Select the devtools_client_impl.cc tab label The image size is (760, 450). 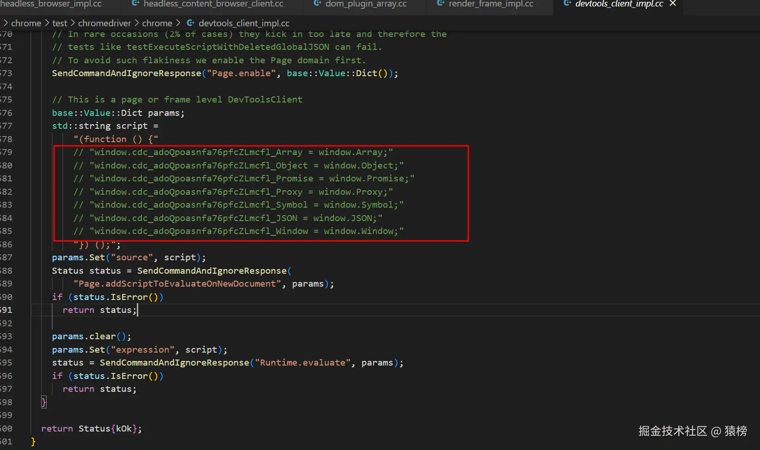tap(619, 4)
